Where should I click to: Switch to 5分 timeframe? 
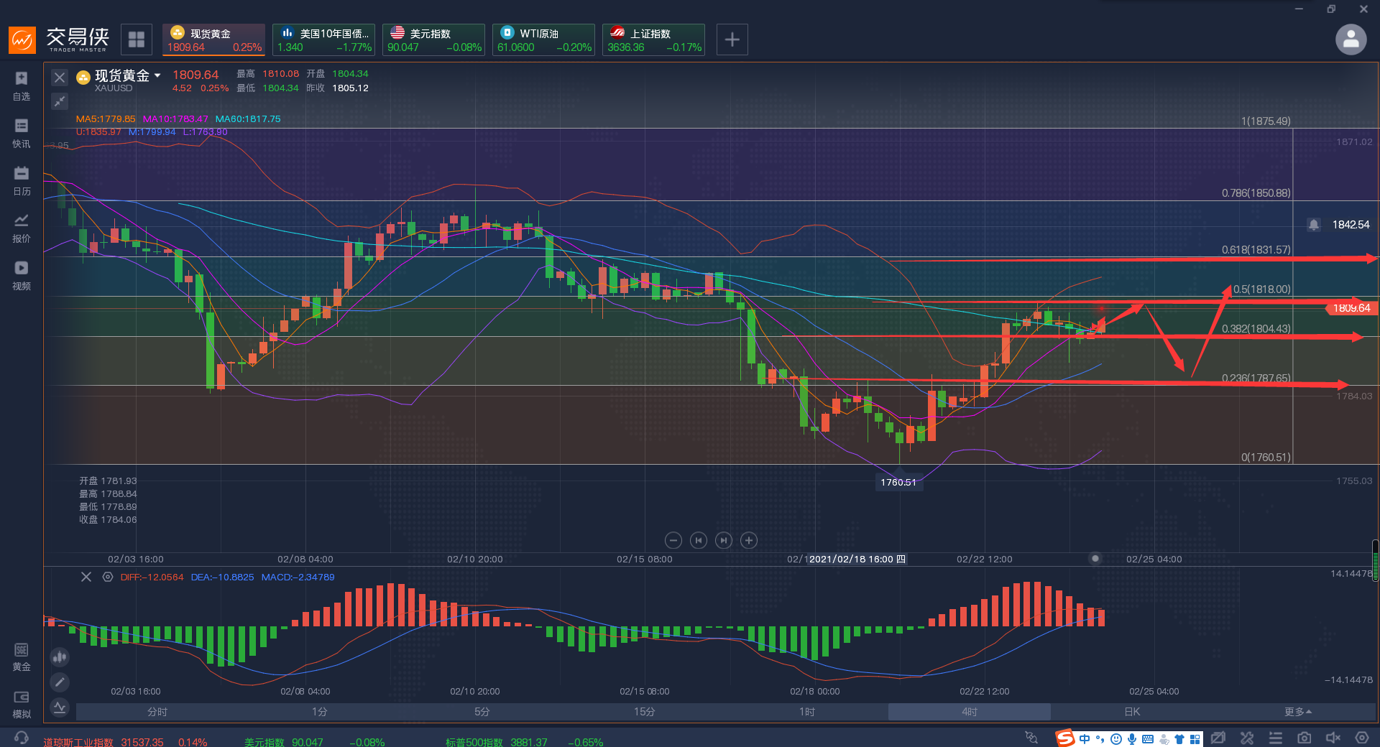tap(482, 712)
